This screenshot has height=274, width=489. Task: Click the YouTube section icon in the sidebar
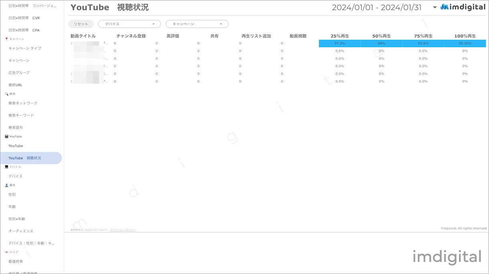pos(6,137)
